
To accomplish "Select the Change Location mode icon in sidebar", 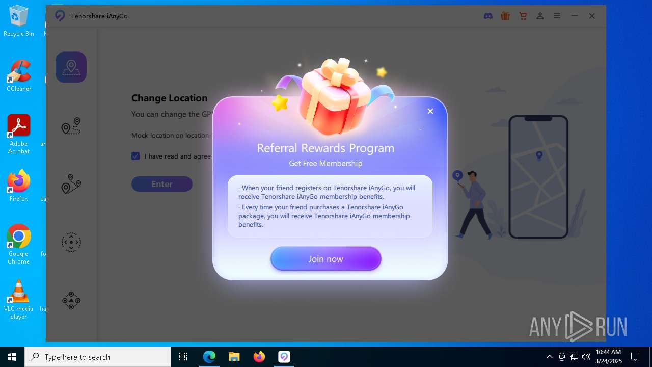I will click(x=71, y=67).
